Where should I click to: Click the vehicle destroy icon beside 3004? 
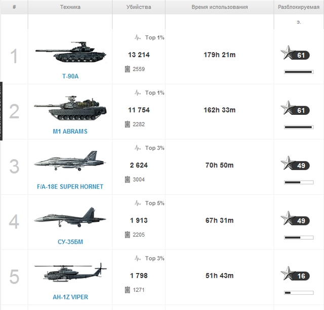pyautogui.click(x=128, y=180)
